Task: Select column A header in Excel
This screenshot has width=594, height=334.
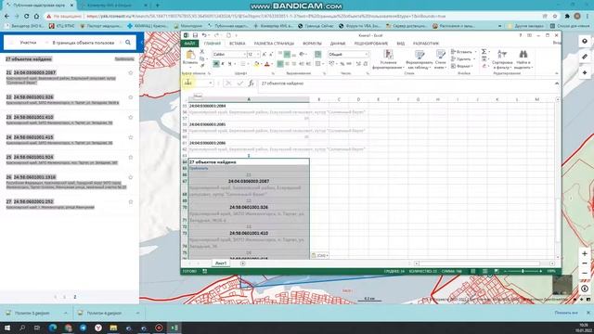Action: (249, 99)
